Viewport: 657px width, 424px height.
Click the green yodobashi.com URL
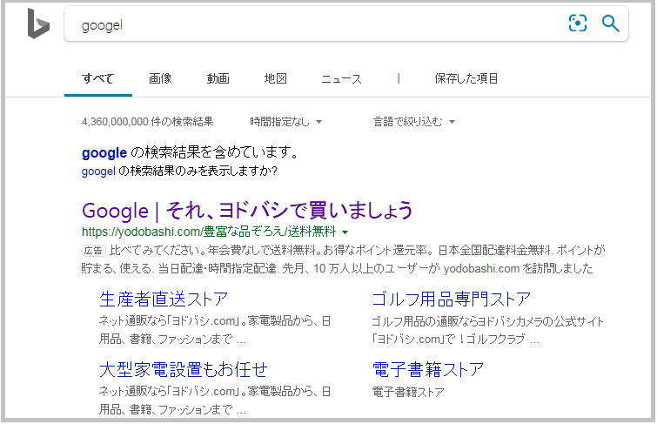coord(209,232)
